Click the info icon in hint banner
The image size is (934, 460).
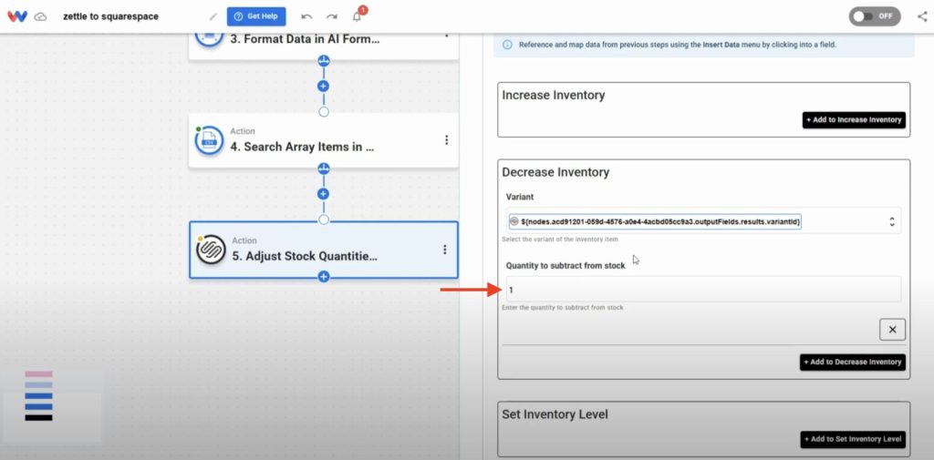coord(507,45)
